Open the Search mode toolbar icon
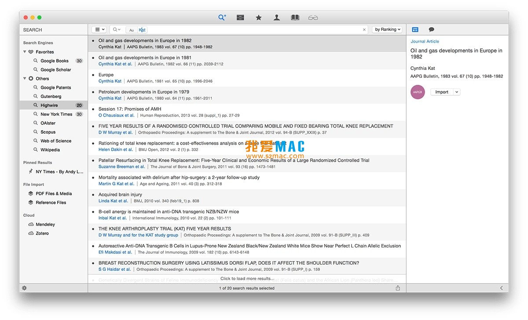528x320 pixels. tap(222, 18)
